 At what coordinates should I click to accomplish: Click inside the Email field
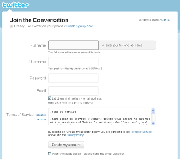[73, 91]
